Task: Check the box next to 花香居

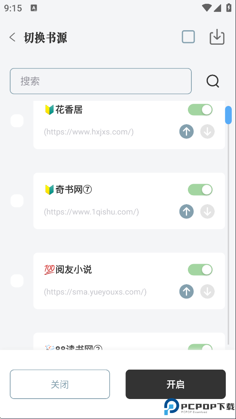Action: pyautogui.click(x=17, y=121)
